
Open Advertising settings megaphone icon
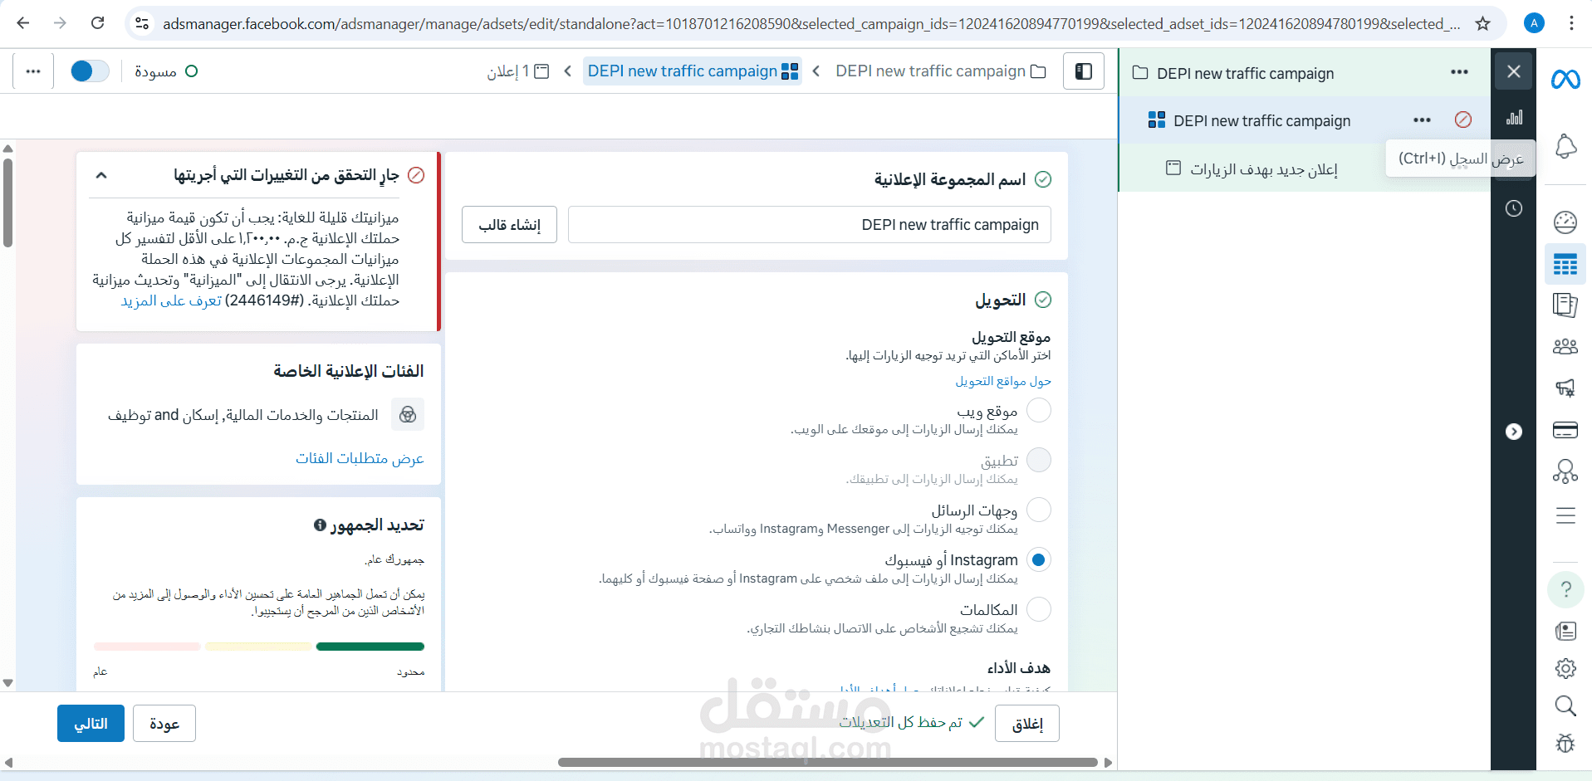pyautogui.click(x=1565, y=388)
